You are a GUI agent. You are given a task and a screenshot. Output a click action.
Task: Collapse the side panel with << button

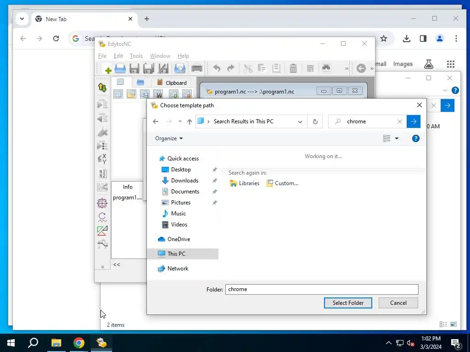point(117,264)
